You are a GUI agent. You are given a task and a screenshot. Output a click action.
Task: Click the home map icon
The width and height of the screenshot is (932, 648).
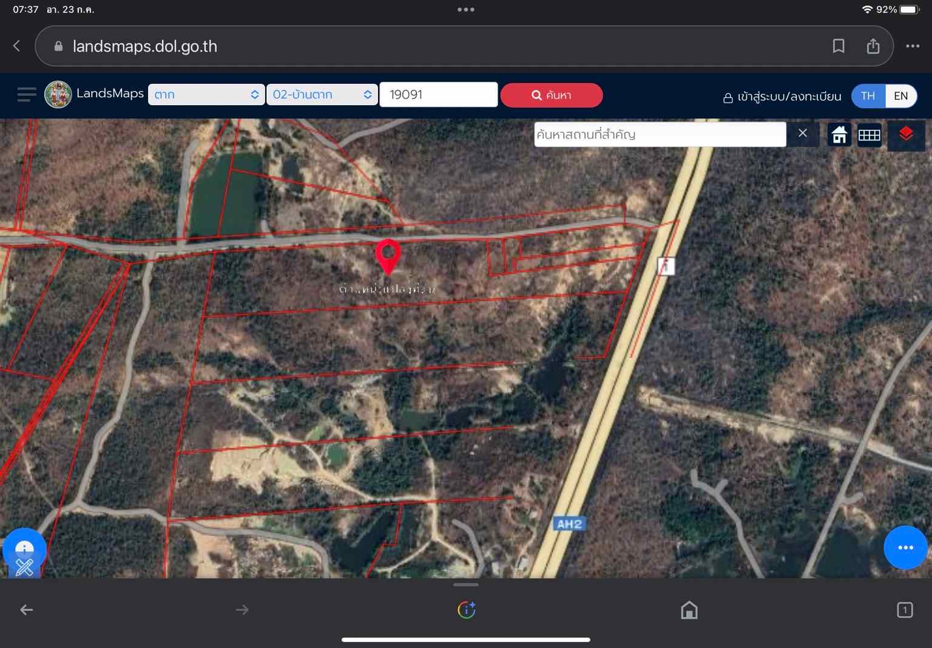coord(840,135)
